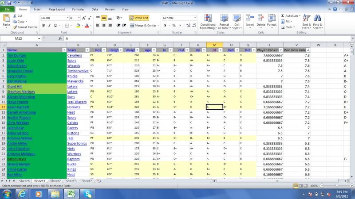Open the Merge & Center dropdown arrow

tap(158, 26)
